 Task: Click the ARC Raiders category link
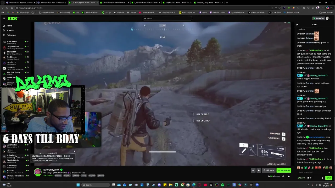pos(48,175)
